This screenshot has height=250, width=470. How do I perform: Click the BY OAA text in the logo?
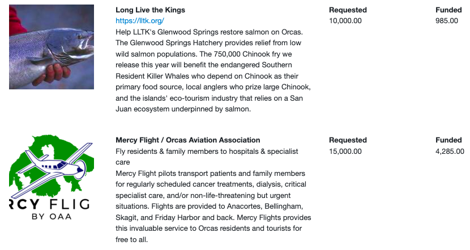pos(52,217)
